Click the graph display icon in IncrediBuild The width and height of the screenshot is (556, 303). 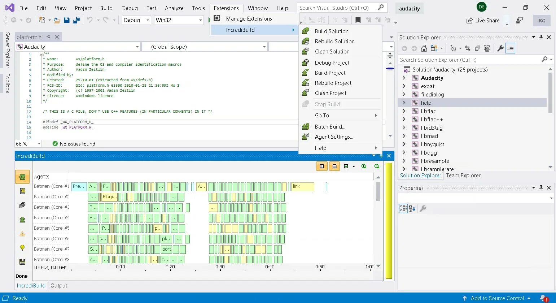[346, 166]
